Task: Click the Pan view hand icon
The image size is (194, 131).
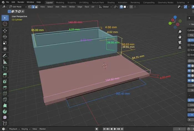Action: [x=180, y=37]
